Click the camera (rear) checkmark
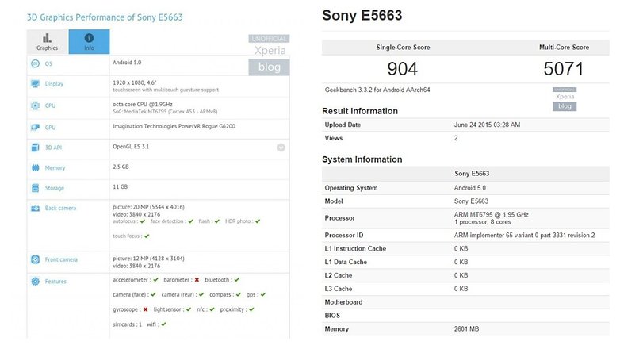This screenshot has width=620, height=349. [201, 294]
